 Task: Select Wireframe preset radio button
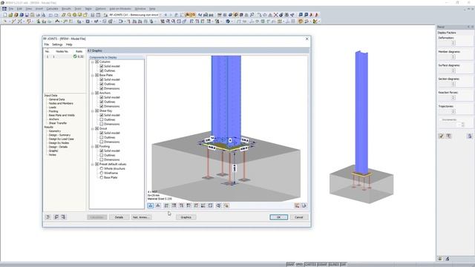(x=102, y=173)
